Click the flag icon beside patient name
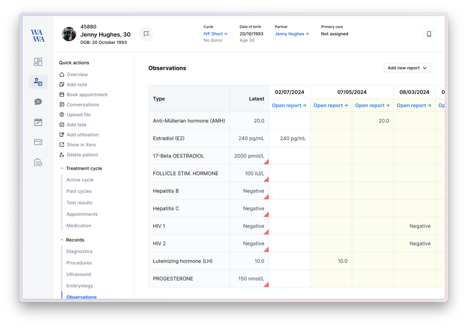 coord(146,34)
